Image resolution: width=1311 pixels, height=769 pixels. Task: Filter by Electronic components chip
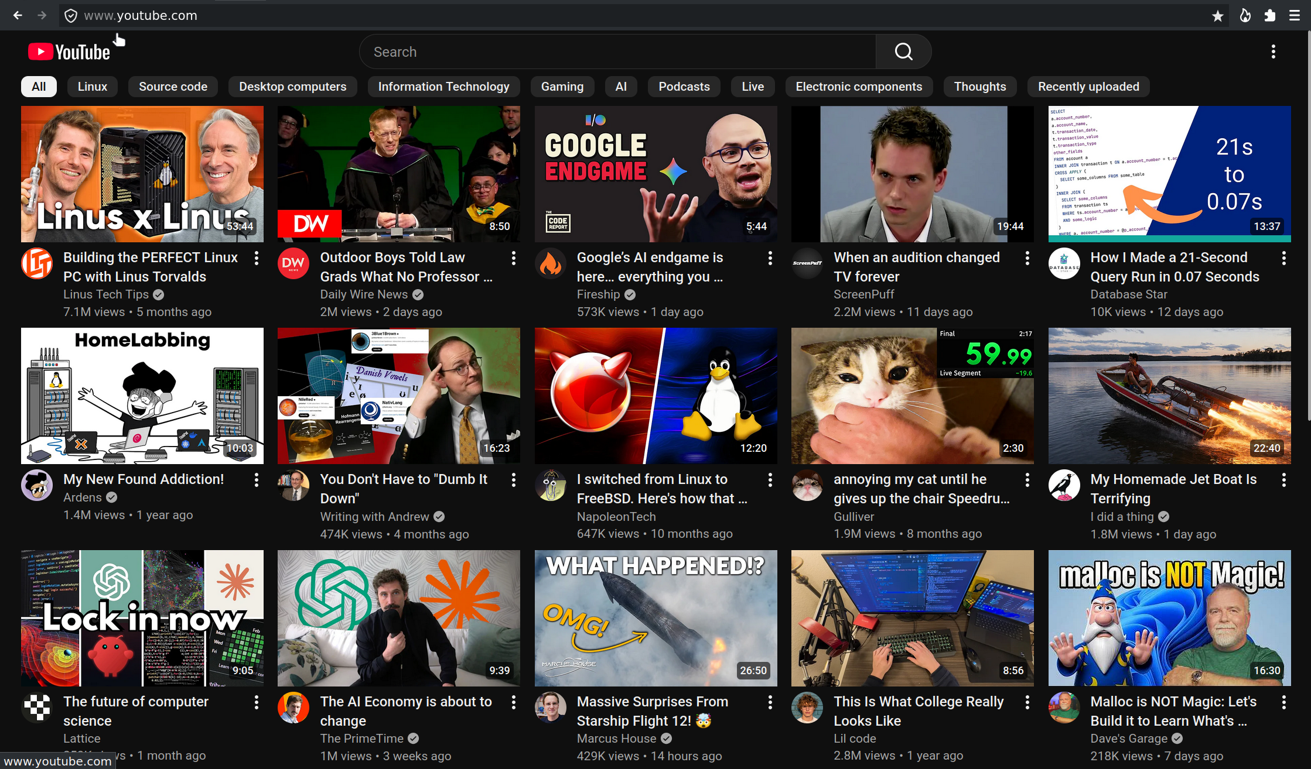click(859, 87)
